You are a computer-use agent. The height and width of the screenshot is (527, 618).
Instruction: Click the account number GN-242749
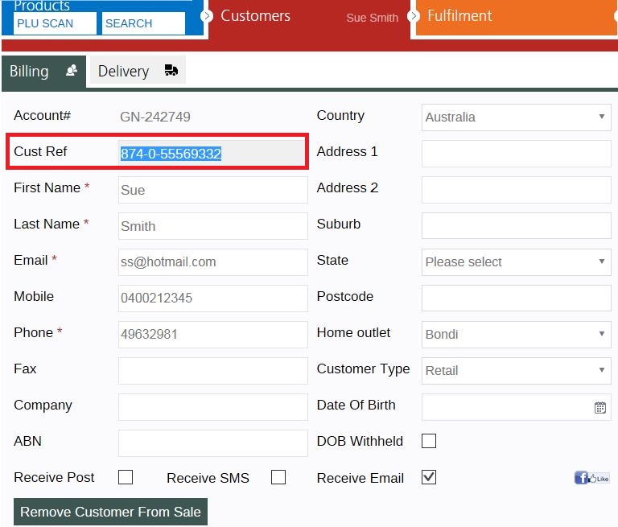pyautogui.click(x=155, y=117)
